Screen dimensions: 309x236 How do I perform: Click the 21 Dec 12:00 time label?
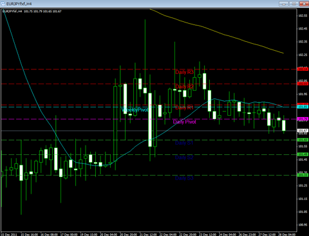click(148, 234)
